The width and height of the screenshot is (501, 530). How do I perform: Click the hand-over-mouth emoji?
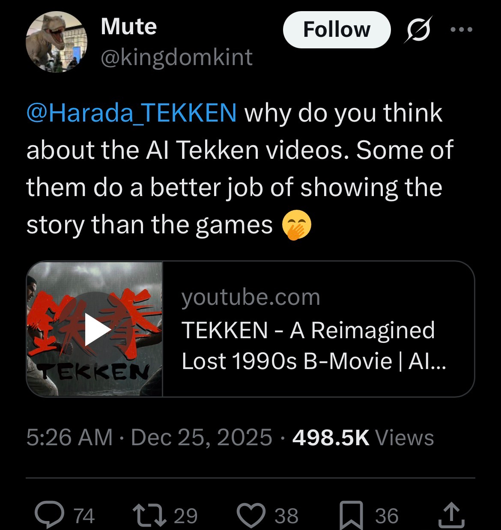(x=296, y=226)
